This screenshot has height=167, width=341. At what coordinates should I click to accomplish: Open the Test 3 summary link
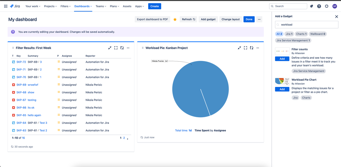tap(43, 123)
